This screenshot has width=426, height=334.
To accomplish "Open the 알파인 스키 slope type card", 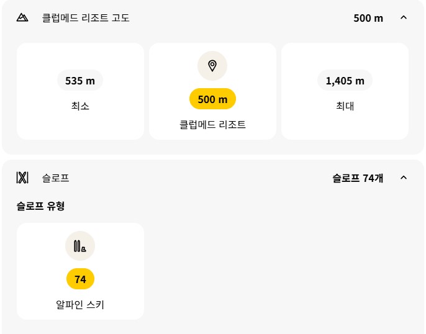I will (x=80, y=271).
